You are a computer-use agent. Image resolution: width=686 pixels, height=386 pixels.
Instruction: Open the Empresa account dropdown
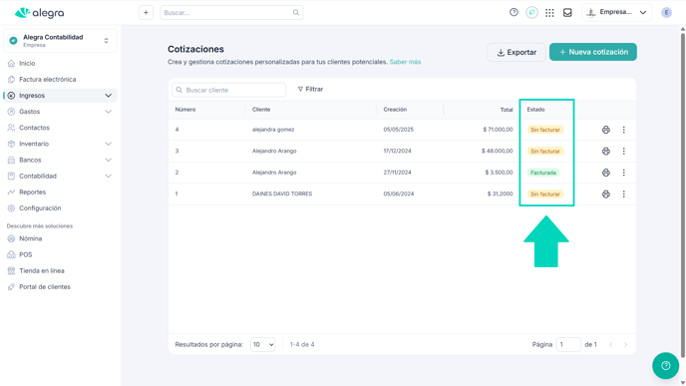617,12
